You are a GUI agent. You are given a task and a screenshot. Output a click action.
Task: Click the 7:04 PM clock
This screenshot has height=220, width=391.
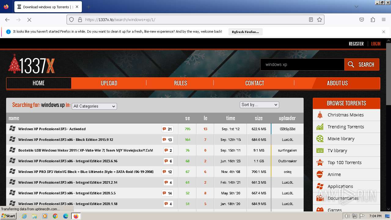click(375, 216)
